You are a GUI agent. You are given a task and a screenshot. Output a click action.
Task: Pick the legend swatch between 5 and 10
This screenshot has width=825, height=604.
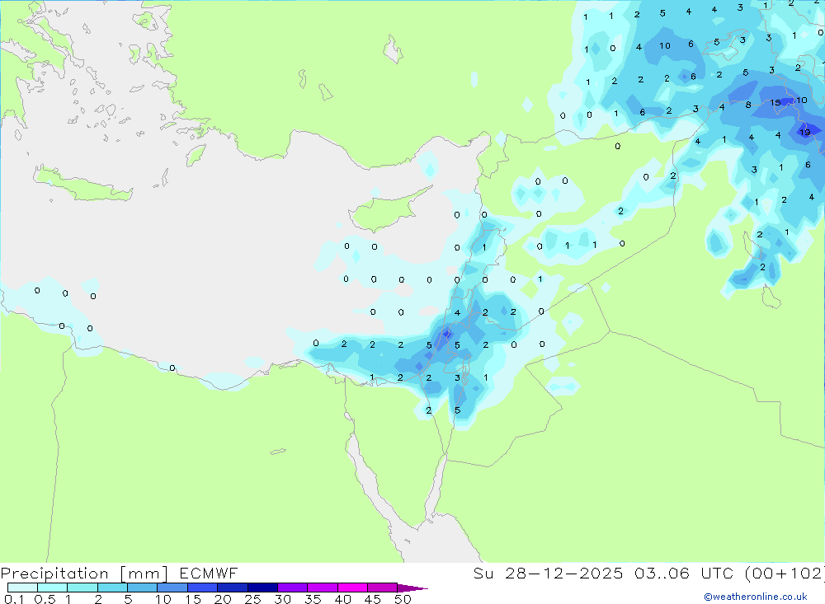click(143, 588)
